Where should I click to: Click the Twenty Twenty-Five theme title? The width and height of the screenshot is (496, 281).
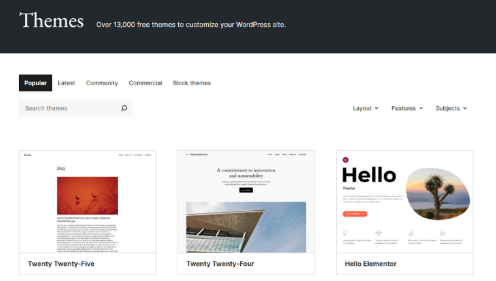tap(61, 263)
